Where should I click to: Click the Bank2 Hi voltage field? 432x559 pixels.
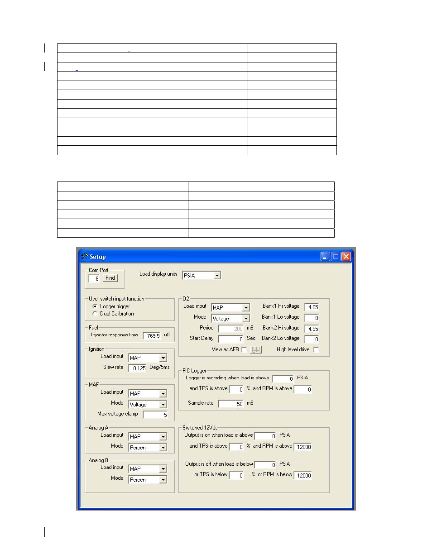[x=312, y=329]
